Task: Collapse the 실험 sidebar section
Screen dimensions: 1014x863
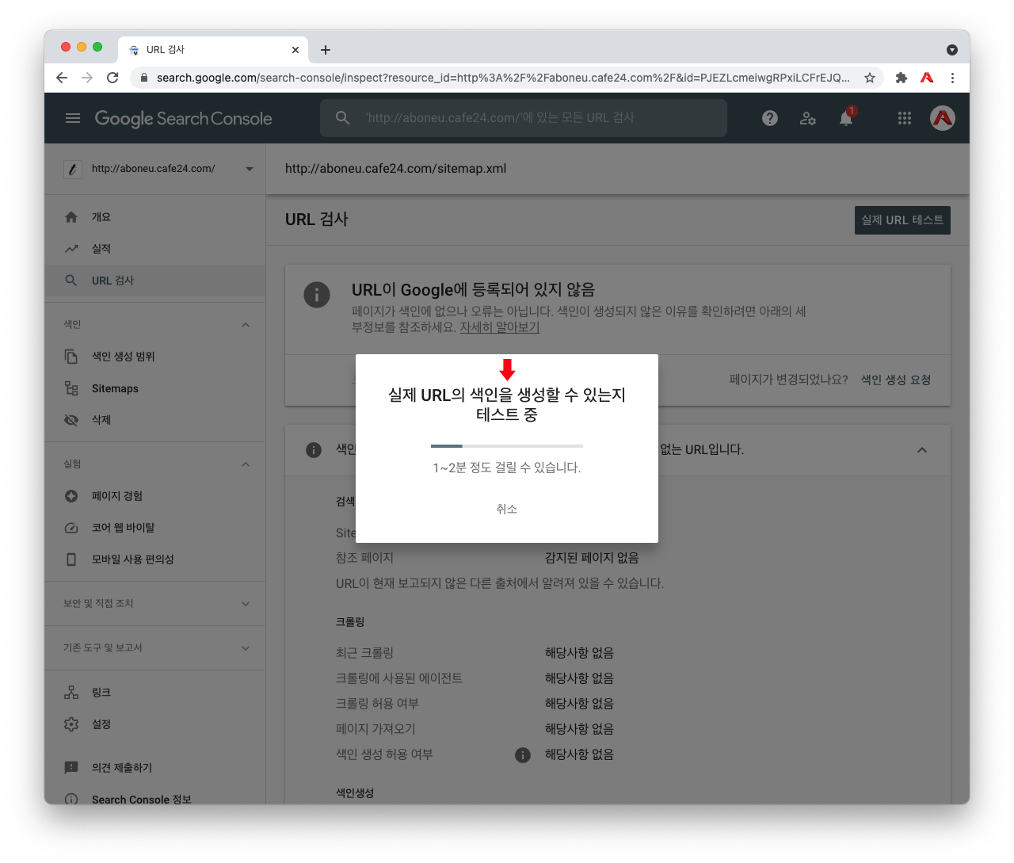Action: (x=246, y=464)
